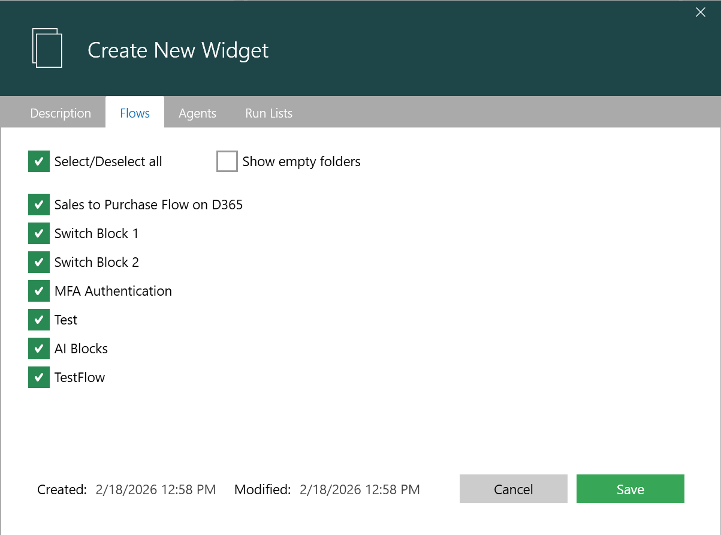Uncheck the Switch Block 2 checkbox
Viewport: 721px width, 535px height.
39,262
